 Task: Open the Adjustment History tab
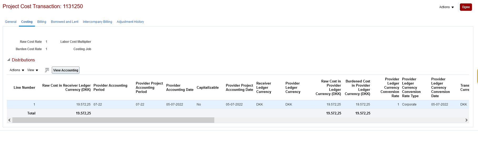point(130,22)
